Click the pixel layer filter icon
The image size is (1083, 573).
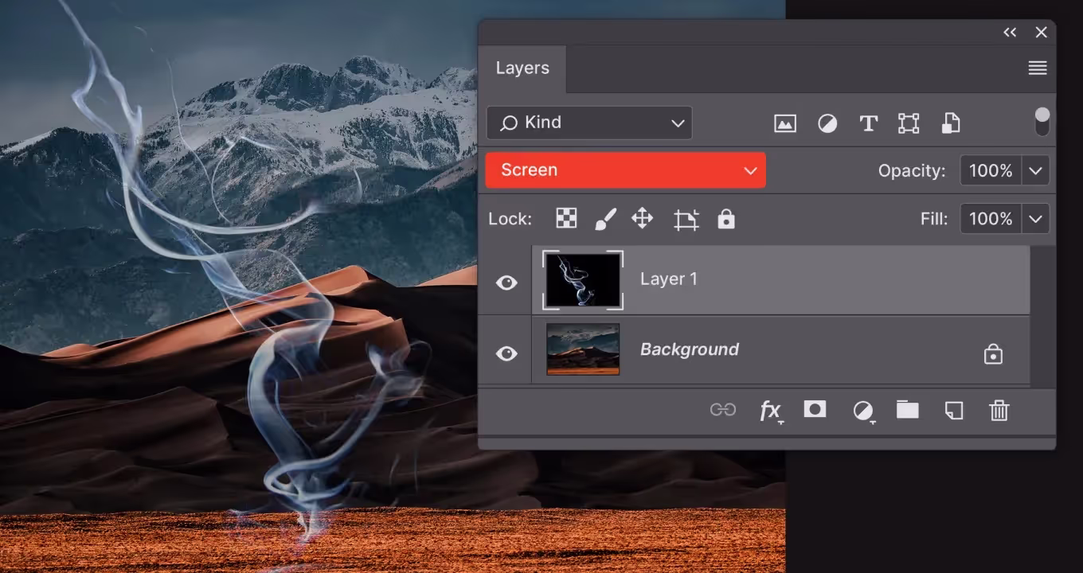[x=784, y=123]
